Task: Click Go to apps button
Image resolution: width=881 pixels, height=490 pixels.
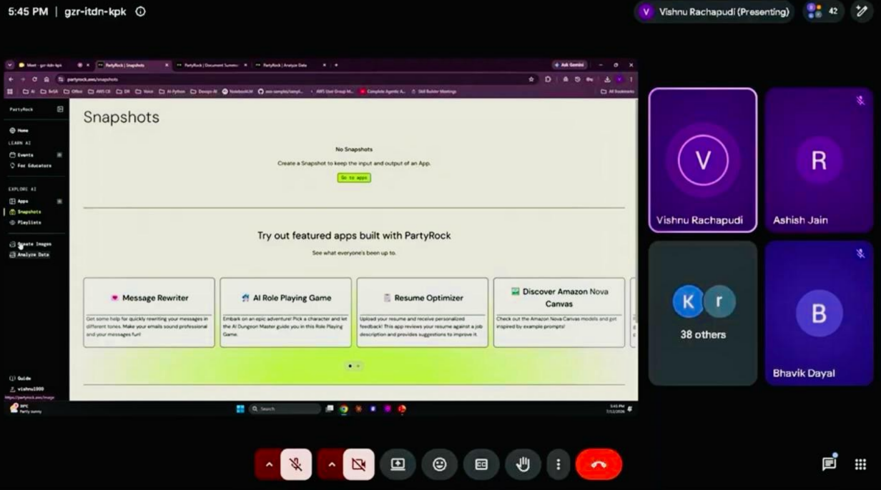Action: pos(354,177)
